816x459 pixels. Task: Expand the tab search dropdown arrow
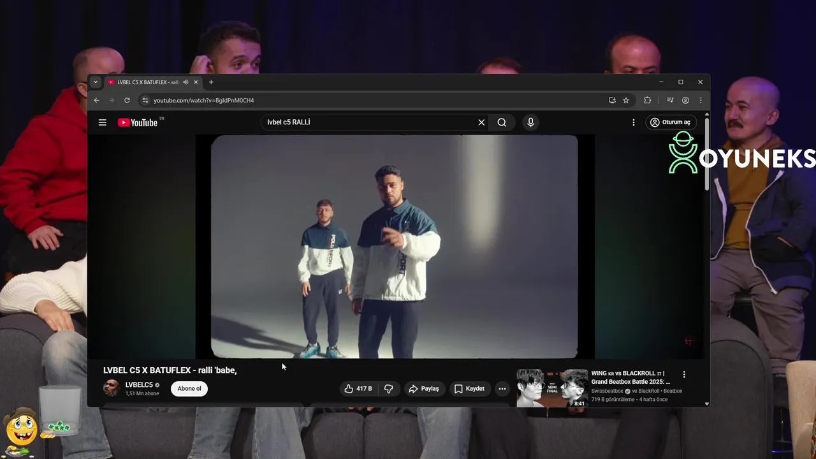point(96,82)
